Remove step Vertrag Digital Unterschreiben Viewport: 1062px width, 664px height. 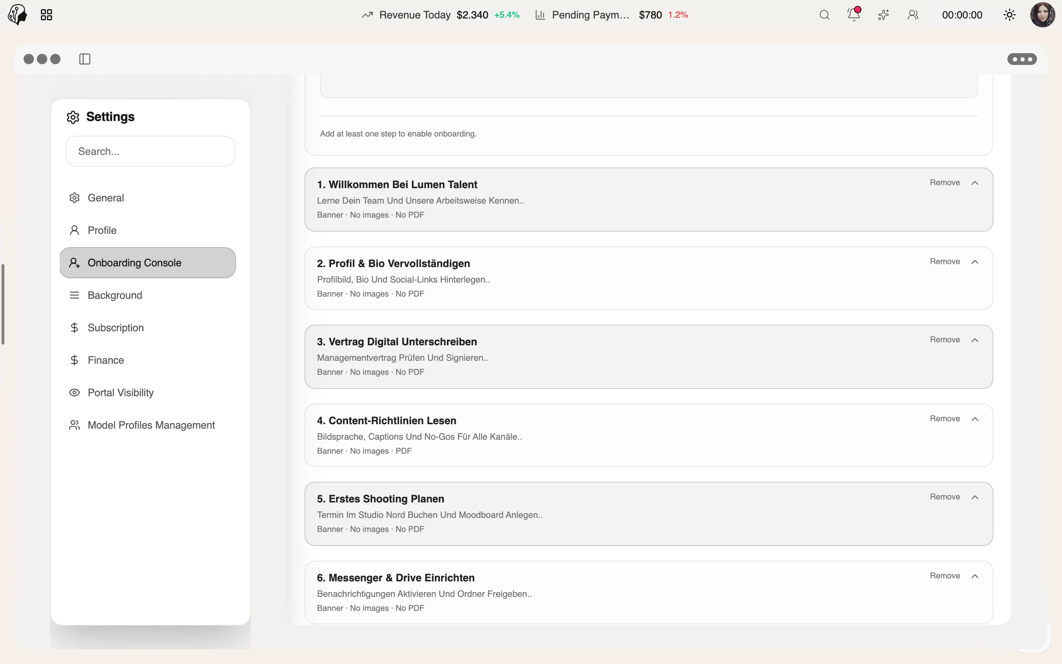(944, 339)
